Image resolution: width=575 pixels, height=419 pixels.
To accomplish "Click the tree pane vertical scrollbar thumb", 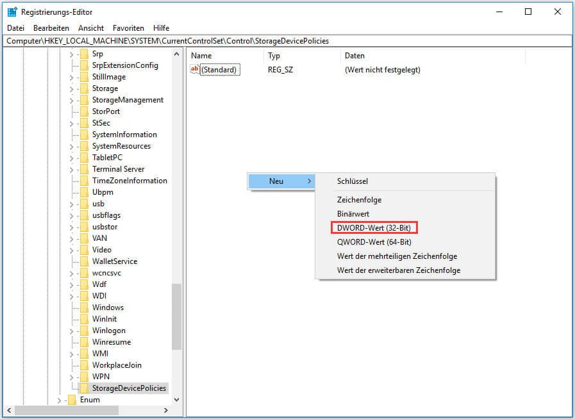I will click(x=177, y=316).
